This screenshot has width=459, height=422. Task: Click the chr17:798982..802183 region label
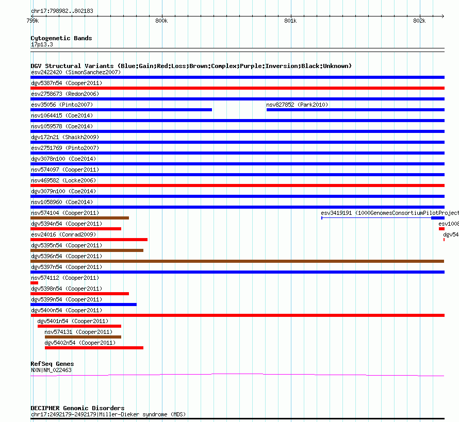click(62, 11)
